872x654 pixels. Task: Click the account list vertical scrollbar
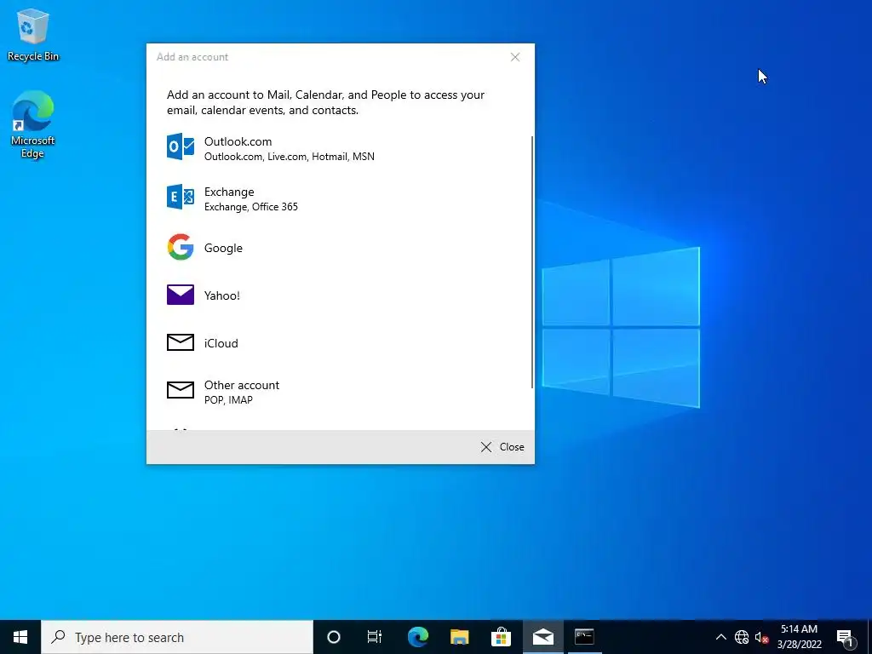pyautogui.click(x=532, y=261)
